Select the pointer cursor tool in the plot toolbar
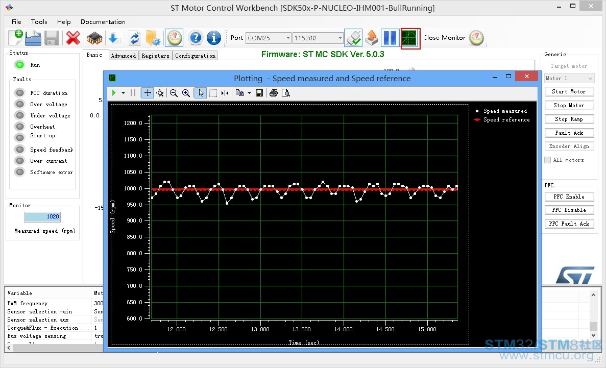Viewport: 606px width, 368px height. (x=201, y=93)
